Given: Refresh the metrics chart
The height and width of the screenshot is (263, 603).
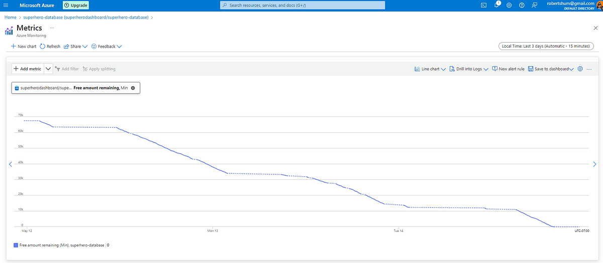Looking at the screenshot, I should point(50,46).
